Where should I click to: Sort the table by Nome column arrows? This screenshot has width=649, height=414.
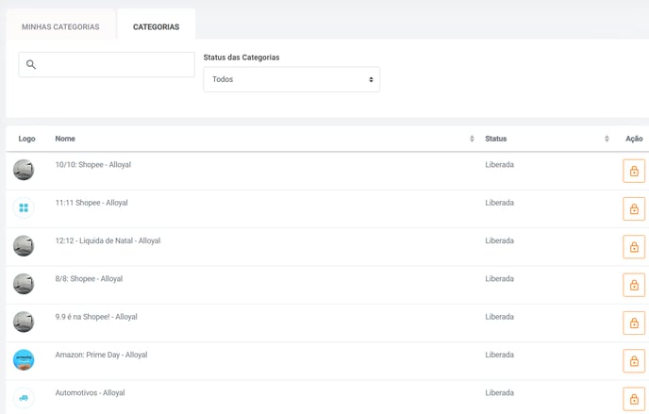[472, 139]
